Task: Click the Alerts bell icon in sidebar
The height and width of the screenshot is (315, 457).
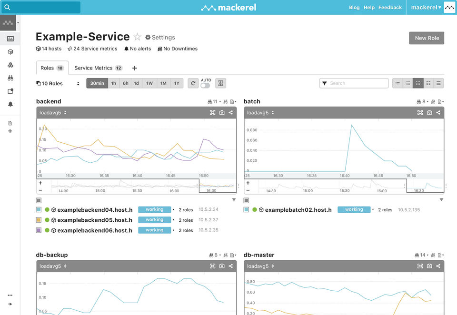Action: coord(10,104)
